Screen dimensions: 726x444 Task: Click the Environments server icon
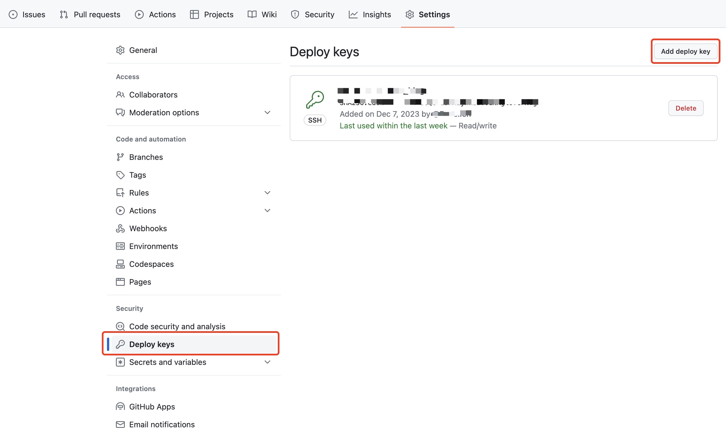coord(120,246)
